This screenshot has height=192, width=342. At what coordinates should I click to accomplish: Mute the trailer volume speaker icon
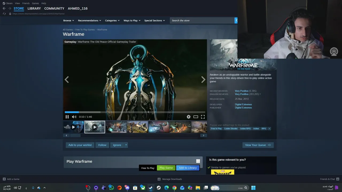tap(74, 117)
